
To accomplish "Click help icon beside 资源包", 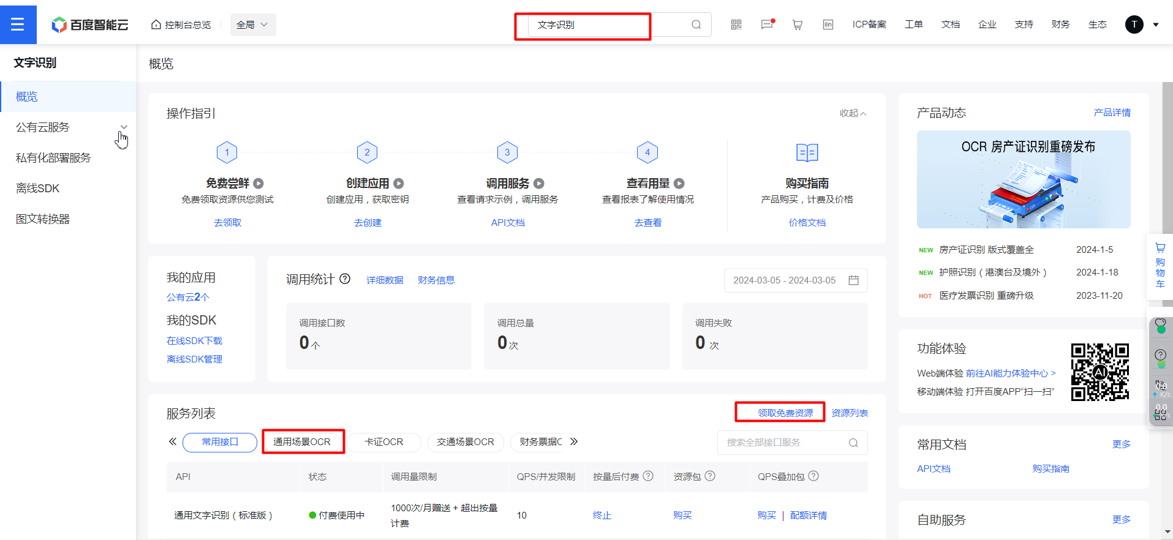I will (710, 476).
